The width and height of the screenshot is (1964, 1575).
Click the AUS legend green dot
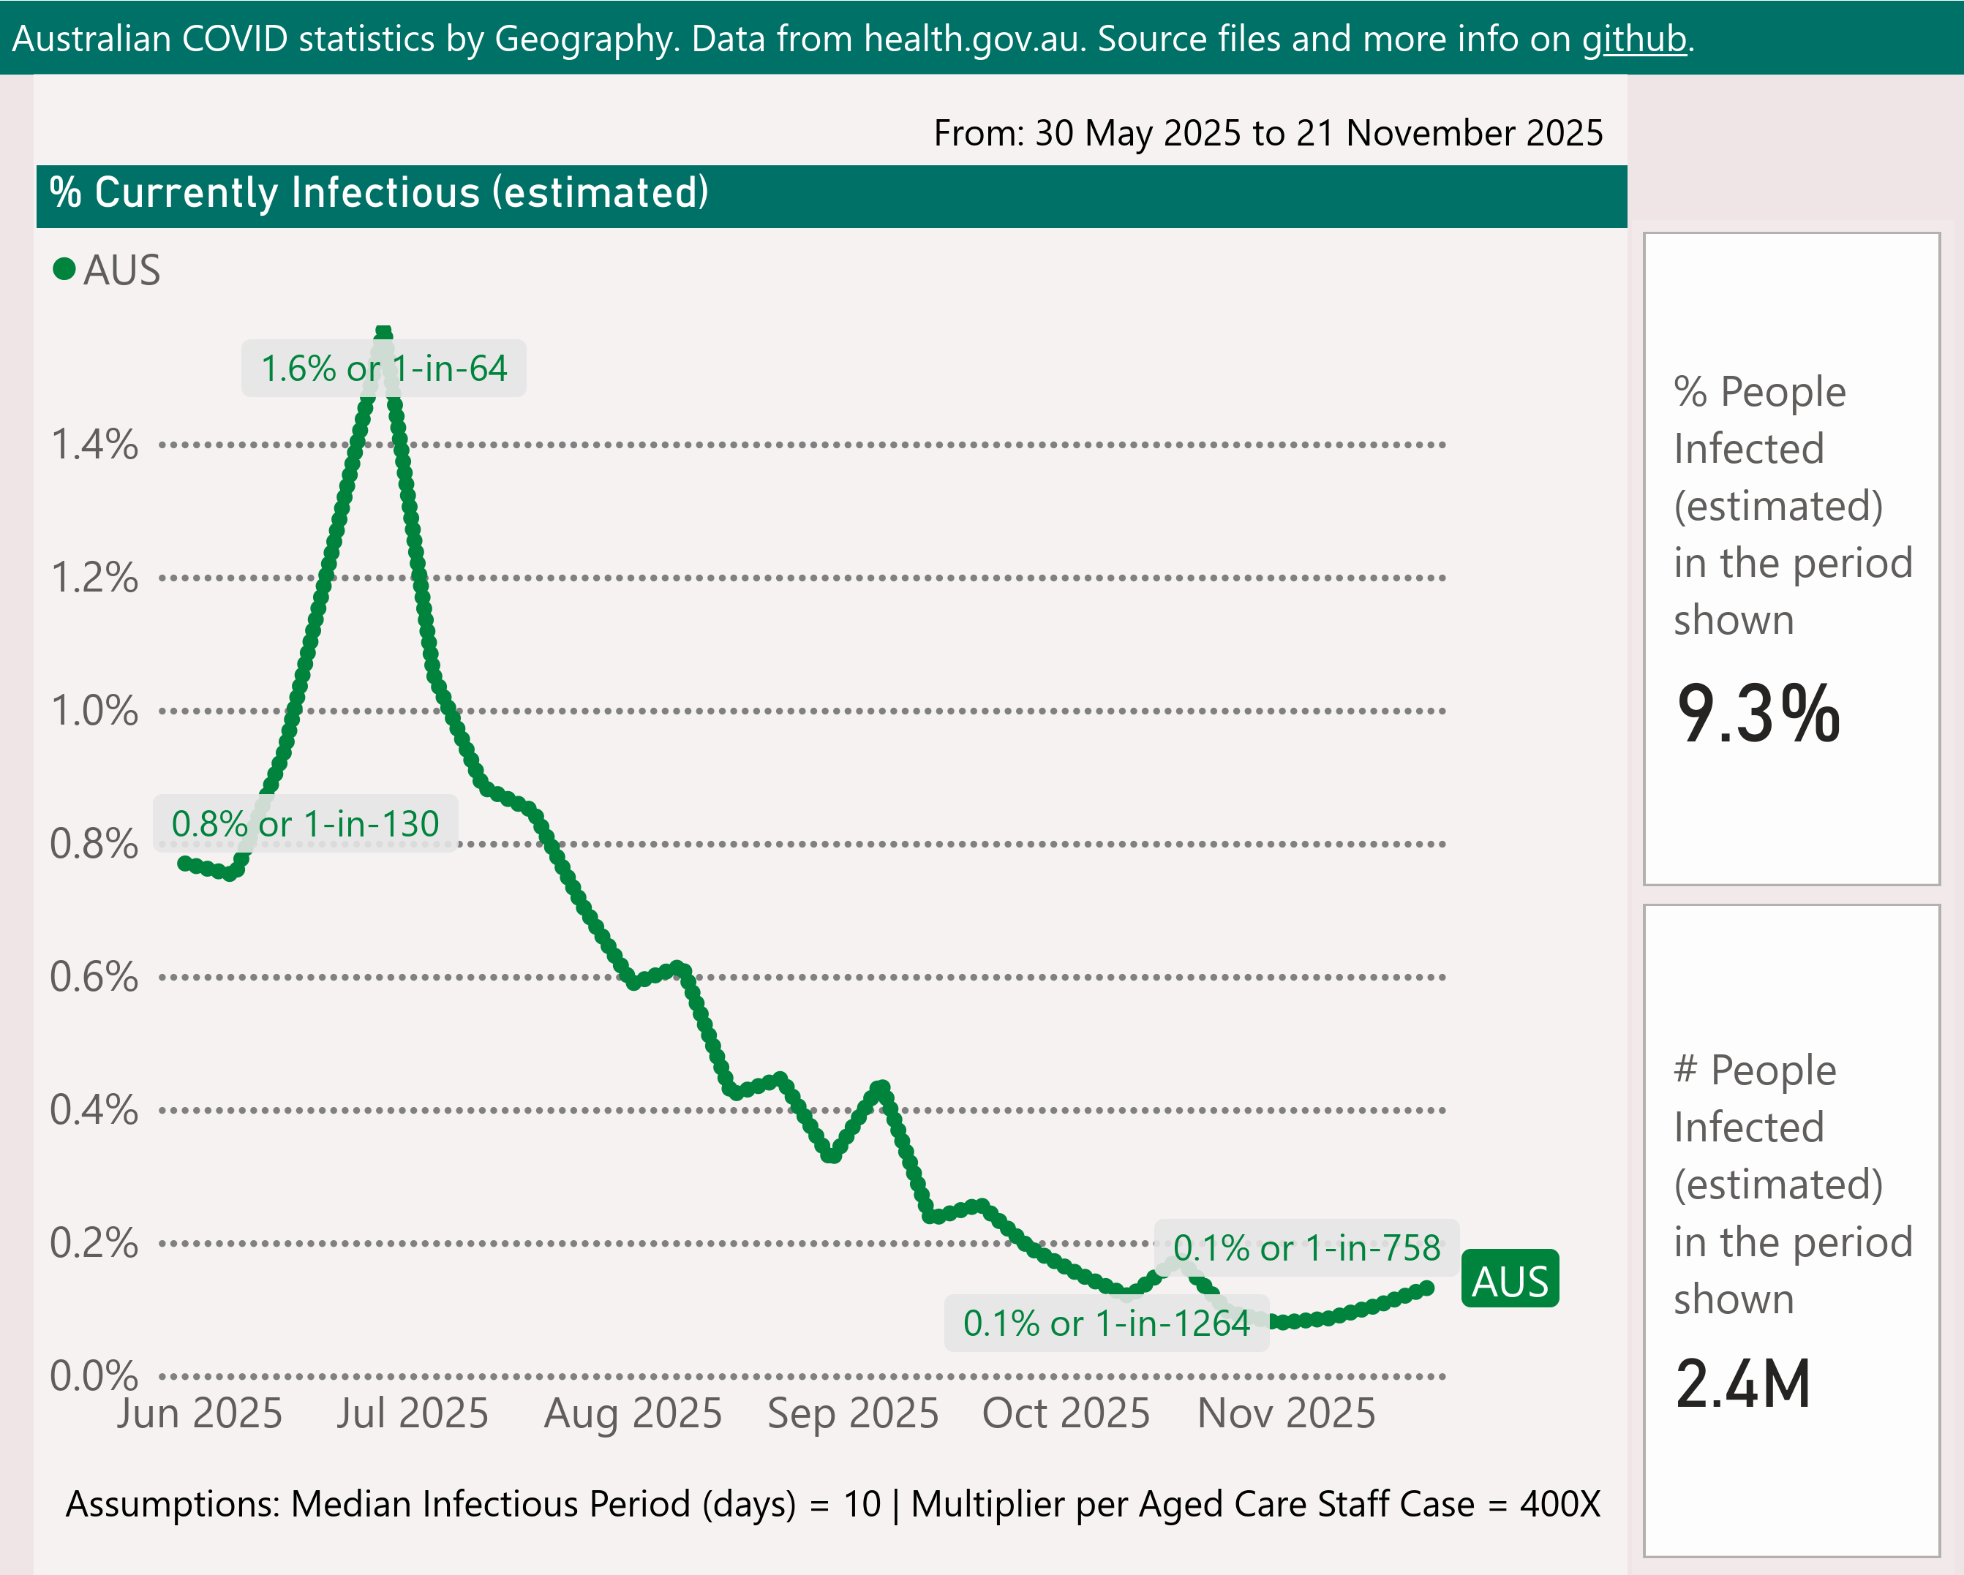[64, 270]
